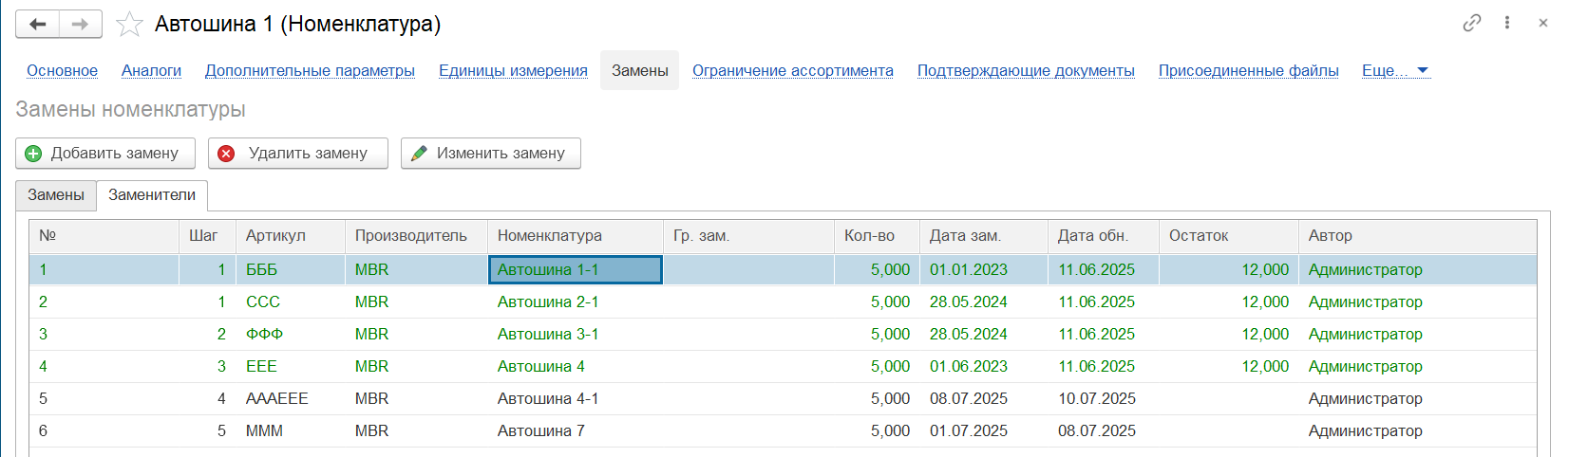Screen dimensions: 1569x457
Task: Open Единицы измерения section
Action: tap(513, 70)
